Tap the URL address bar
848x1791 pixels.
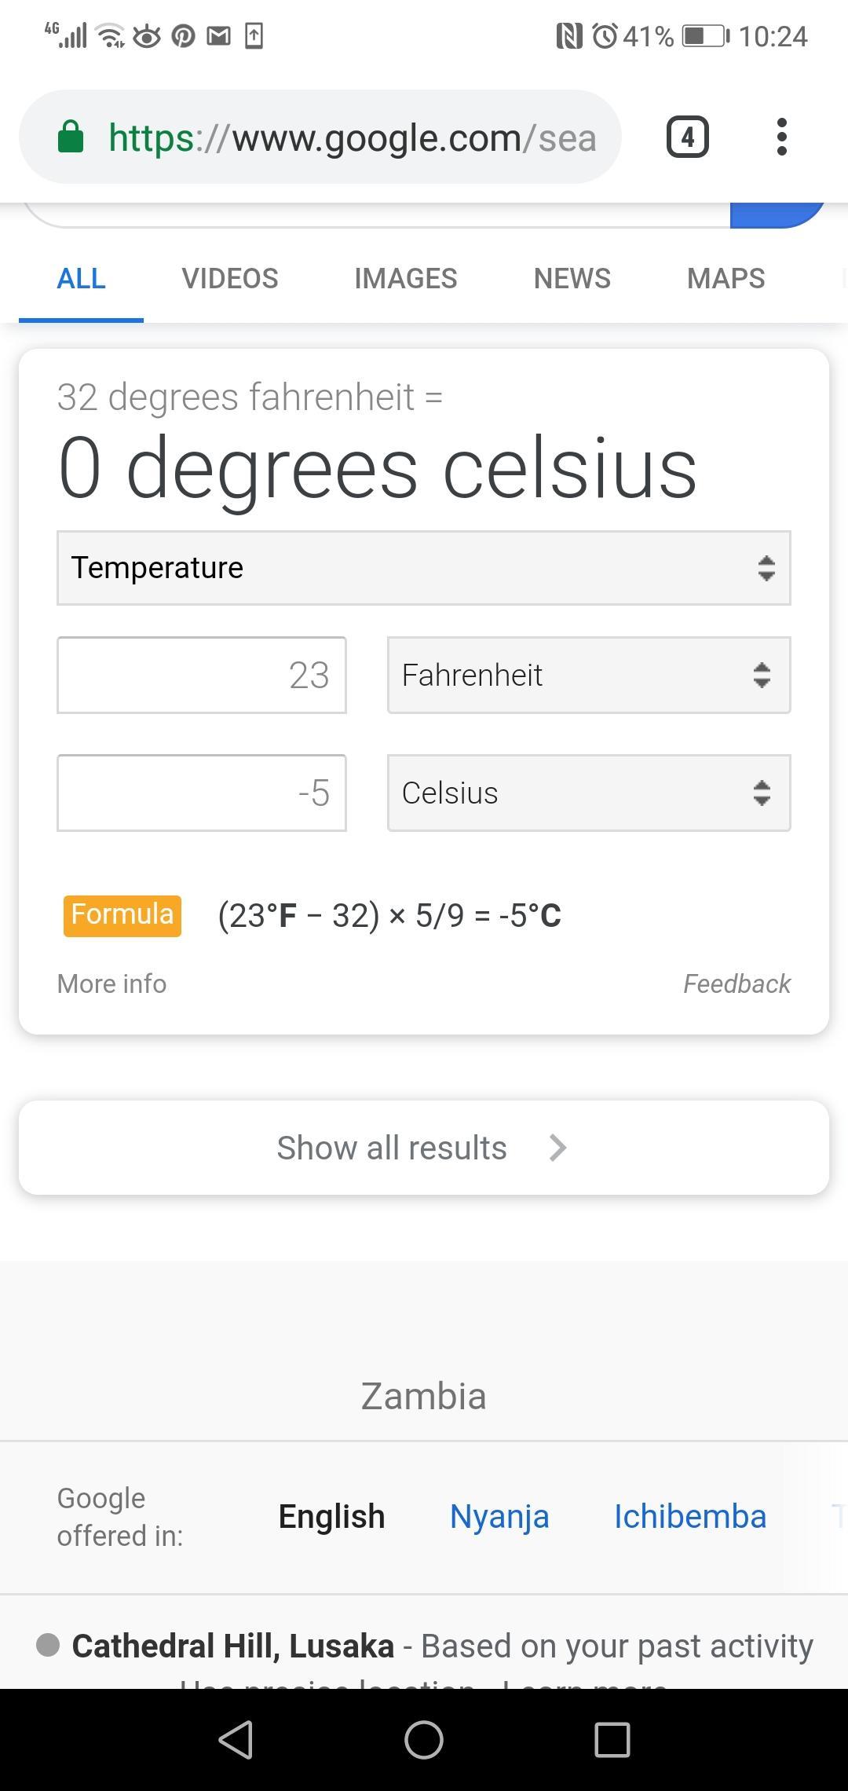tap(352, 137)
